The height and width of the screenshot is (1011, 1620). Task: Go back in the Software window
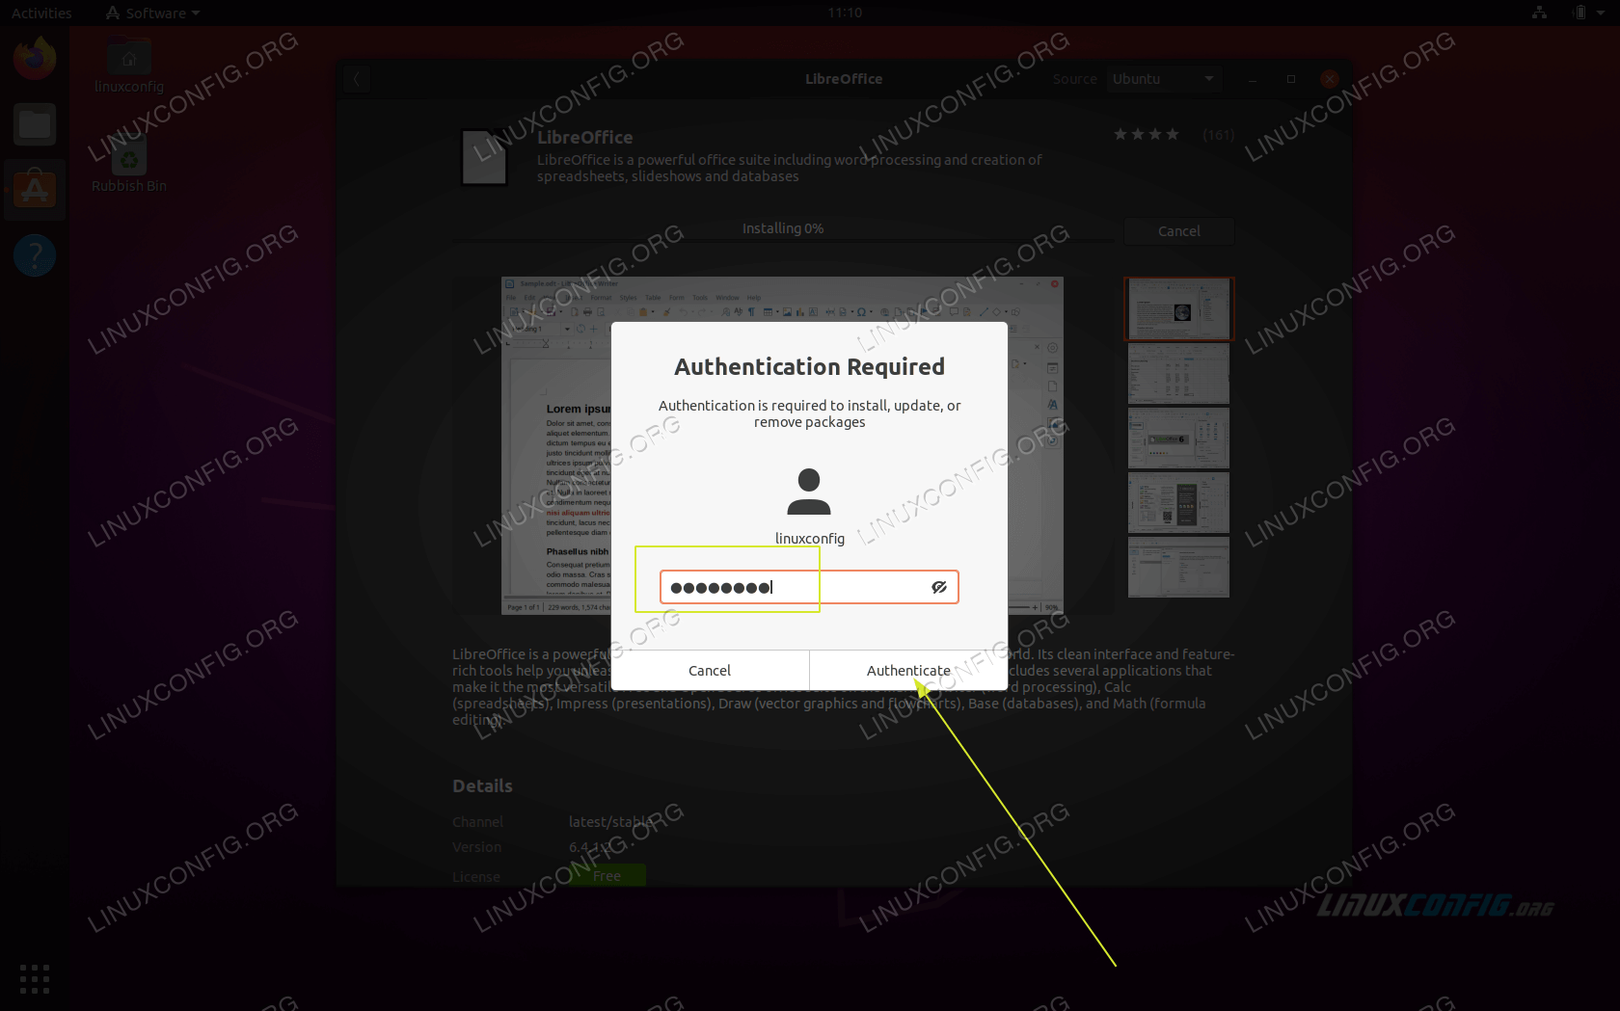[357, 79]
